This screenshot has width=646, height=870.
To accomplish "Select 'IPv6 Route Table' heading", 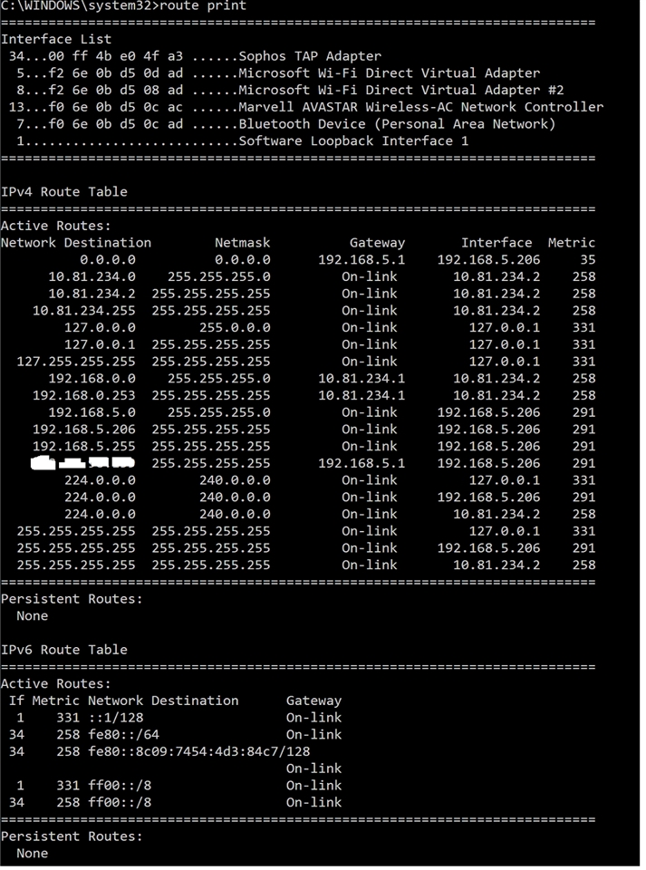I will point(64,650).
